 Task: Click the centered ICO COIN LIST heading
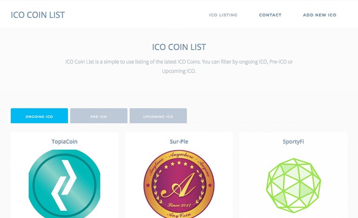(179, 47)
